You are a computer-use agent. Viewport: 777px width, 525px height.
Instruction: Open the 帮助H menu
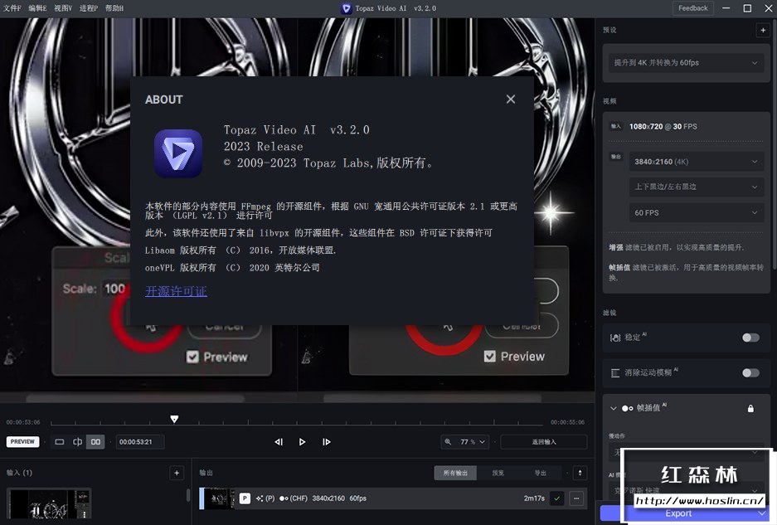pos(114,8)
